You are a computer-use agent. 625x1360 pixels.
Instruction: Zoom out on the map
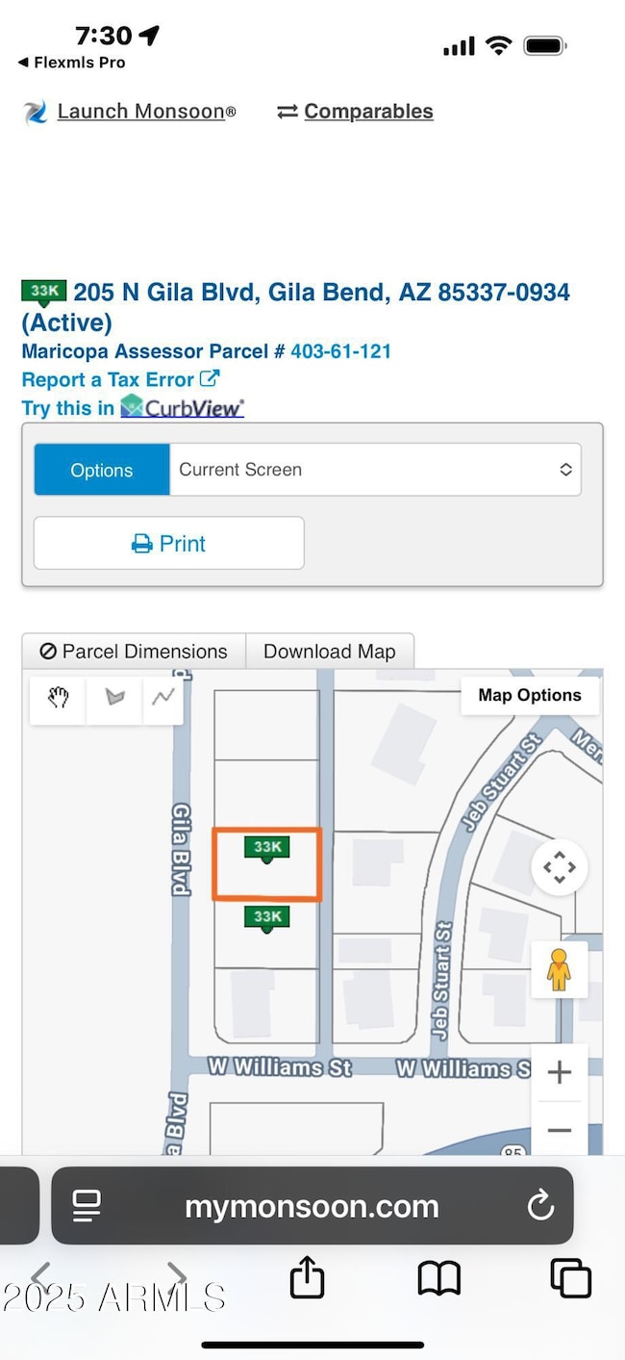click(x=559, y=1130)
